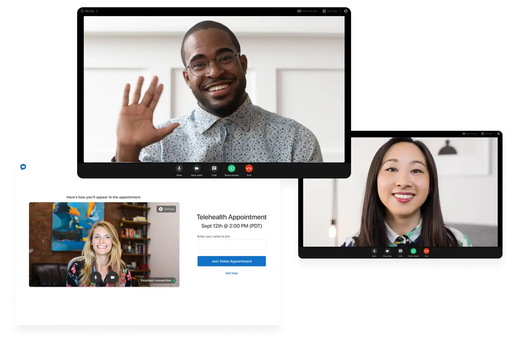Start screen sharing via Share screen icon
The width and height of the screenshot is (514, 340).
231,168
